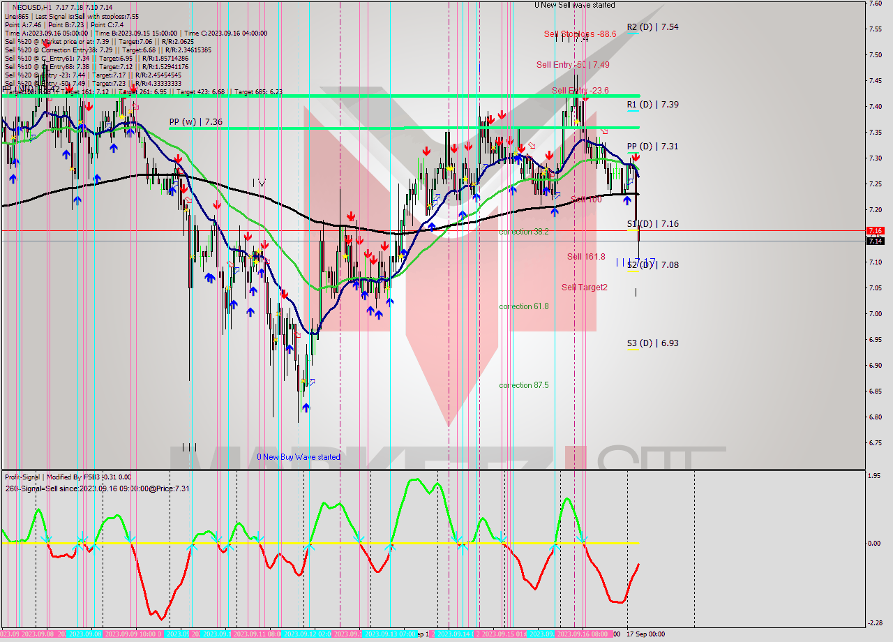Click the '0 New Buy Wave started' text
The image size is (893, 642).
click(299, 457)
